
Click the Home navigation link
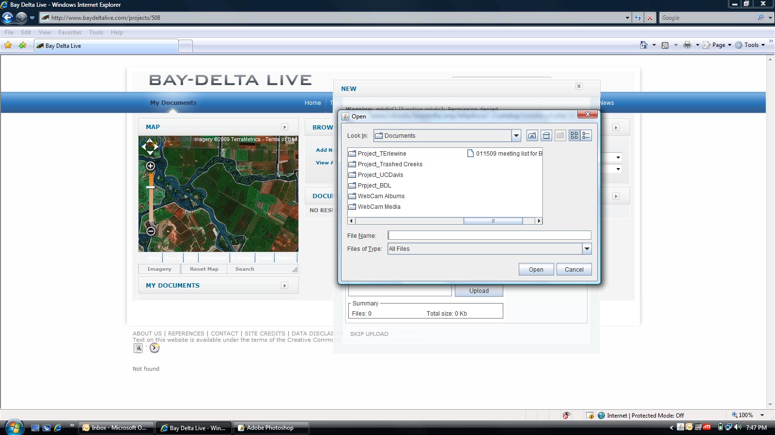[x=313, y=103]
